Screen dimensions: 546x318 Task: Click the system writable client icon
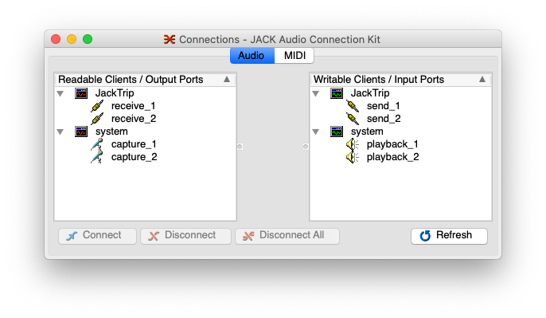[x=337, y=132]
